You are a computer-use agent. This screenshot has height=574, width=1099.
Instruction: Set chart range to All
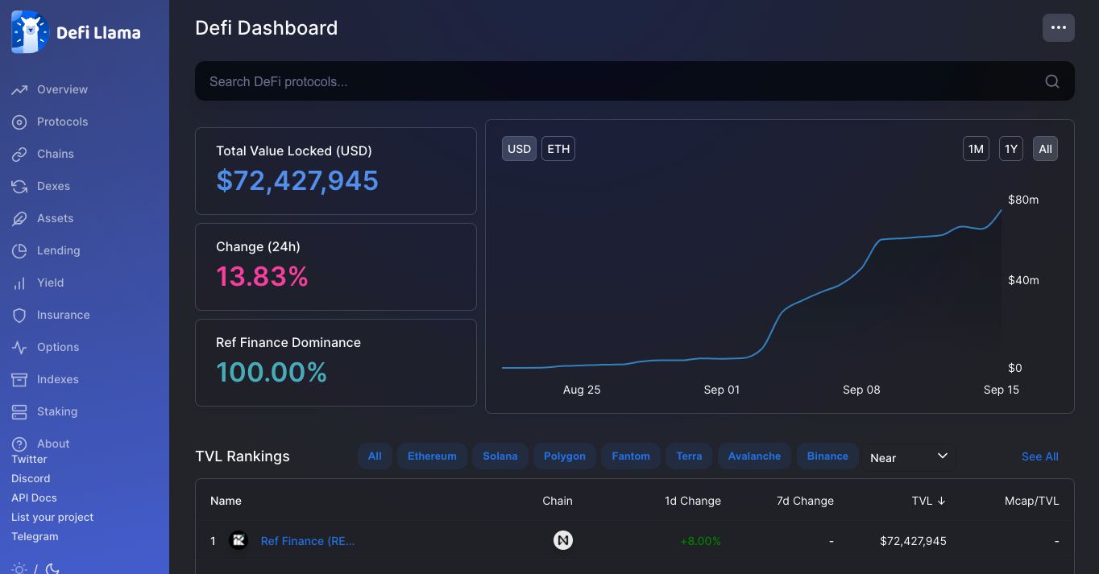coord(1045,149)
